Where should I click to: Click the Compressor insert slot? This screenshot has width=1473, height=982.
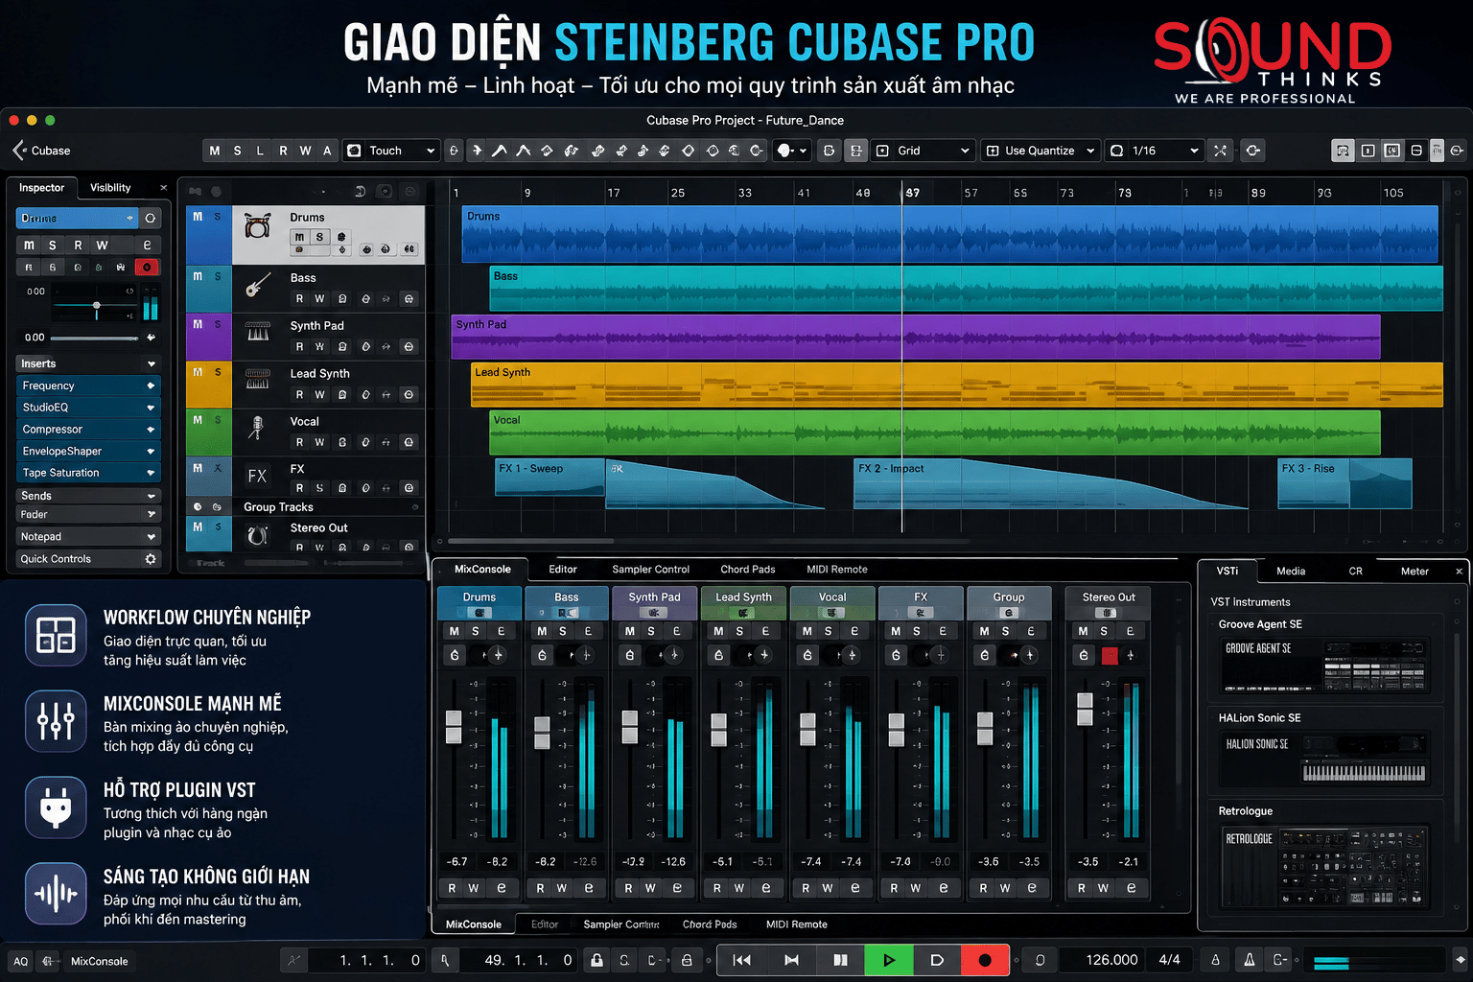click(87, 430)
